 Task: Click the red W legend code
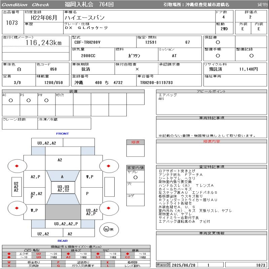tap(9, 262)
